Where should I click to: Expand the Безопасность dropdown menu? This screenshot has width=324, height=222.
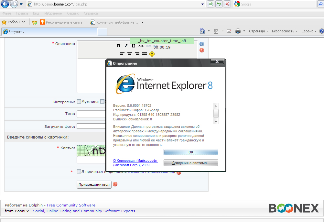pos(285,31)
